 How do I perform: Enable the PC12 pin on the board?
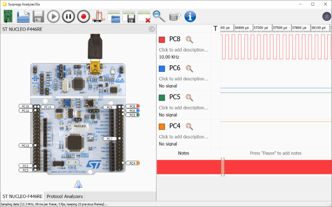pyautogui.click(x=26, y=111)
